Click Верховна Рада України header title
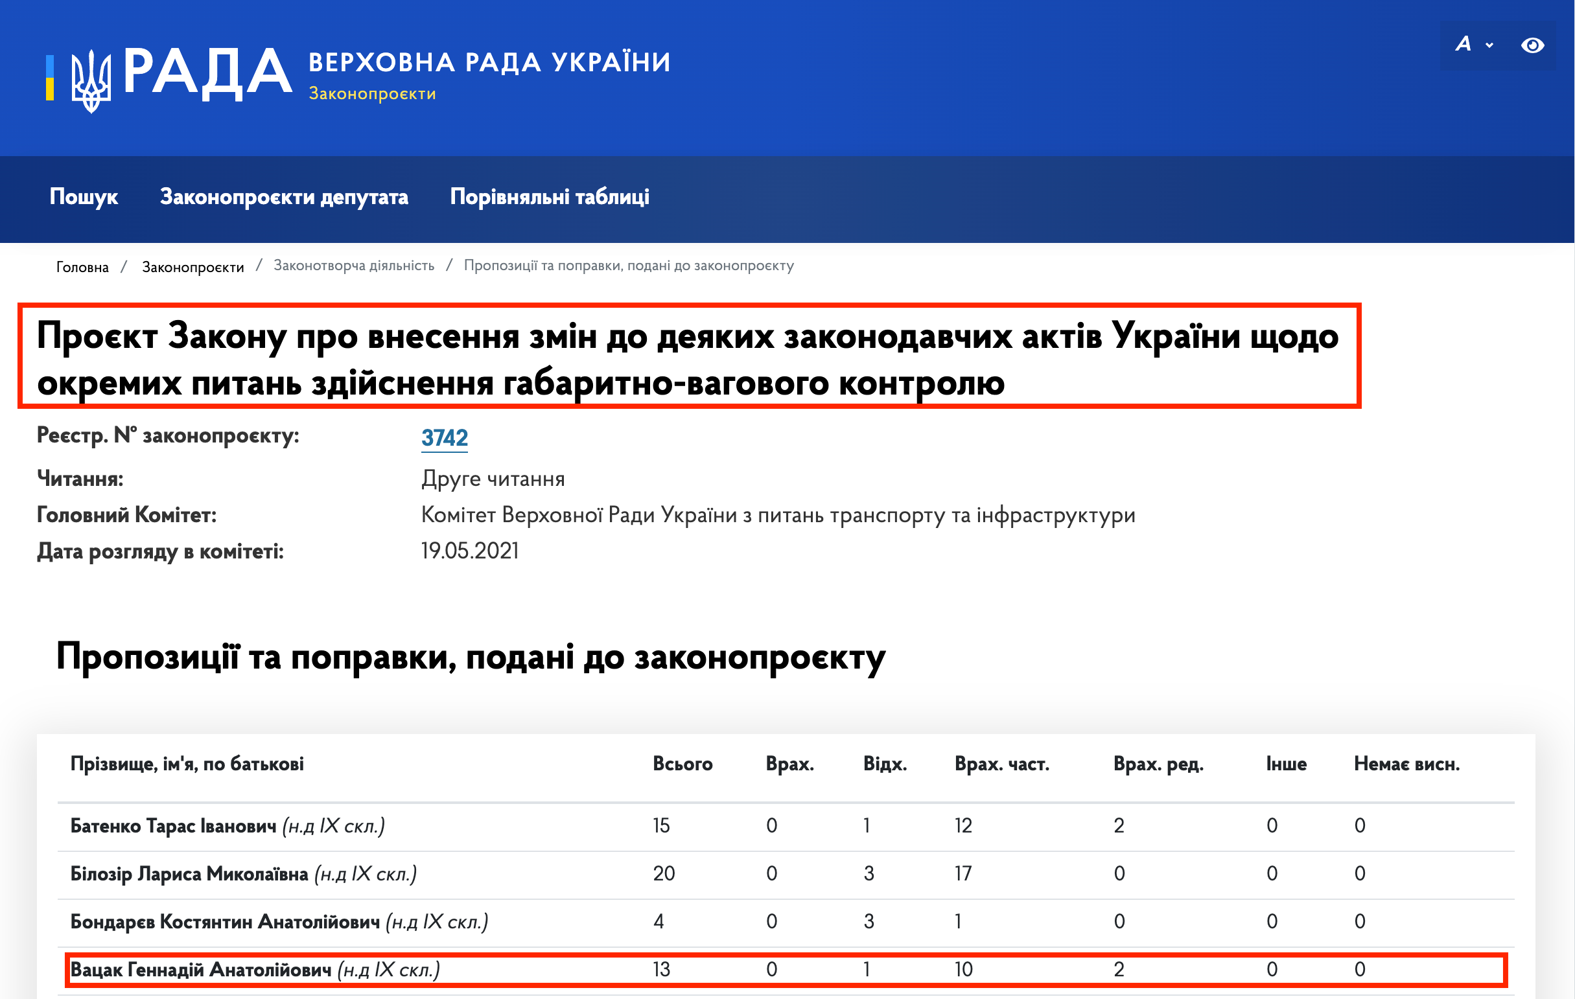The image size is (1575, 999). [489, 62]
